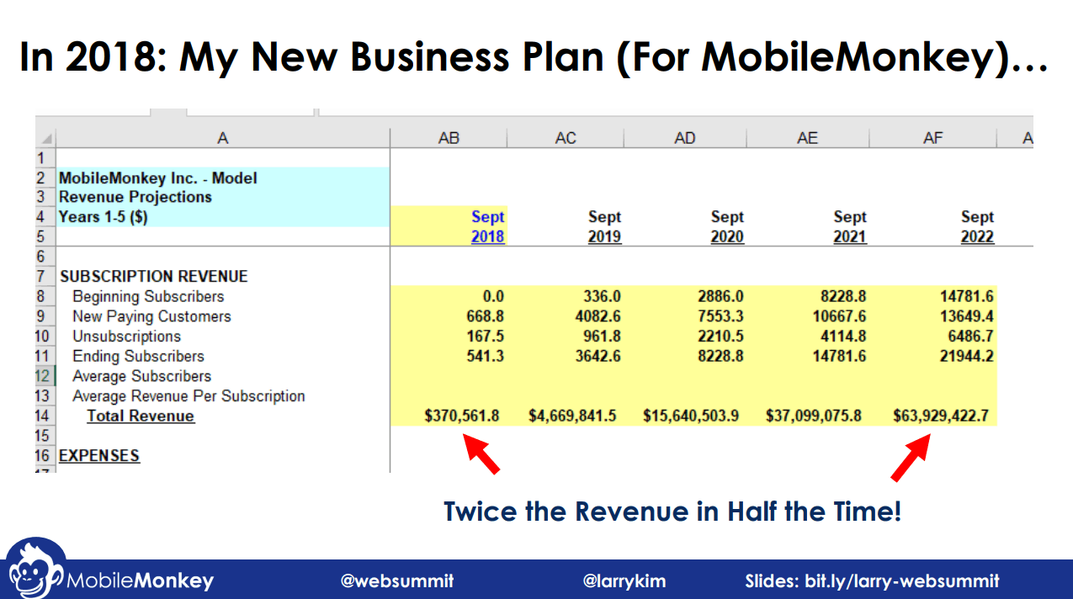Screen dimensions: 1073x599
Task: Click the 336.0 beginning subscribers cell
Action: (x=566, y=296)
